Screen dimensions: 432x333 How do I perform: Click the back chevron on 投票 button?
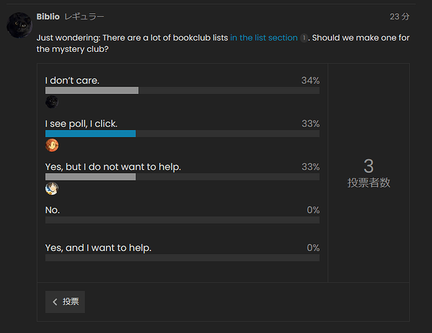pyautogui.click(x=55, y=302)
